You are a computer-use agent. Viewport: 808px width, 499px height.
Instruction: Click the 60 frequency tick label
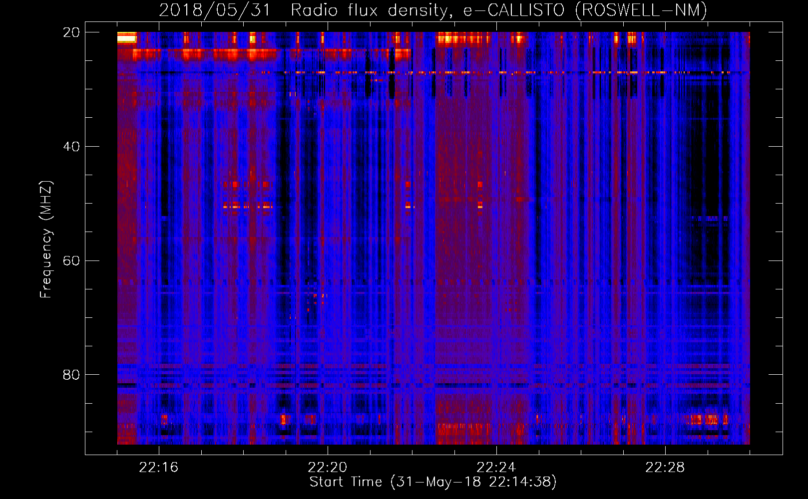click(71, 261)
